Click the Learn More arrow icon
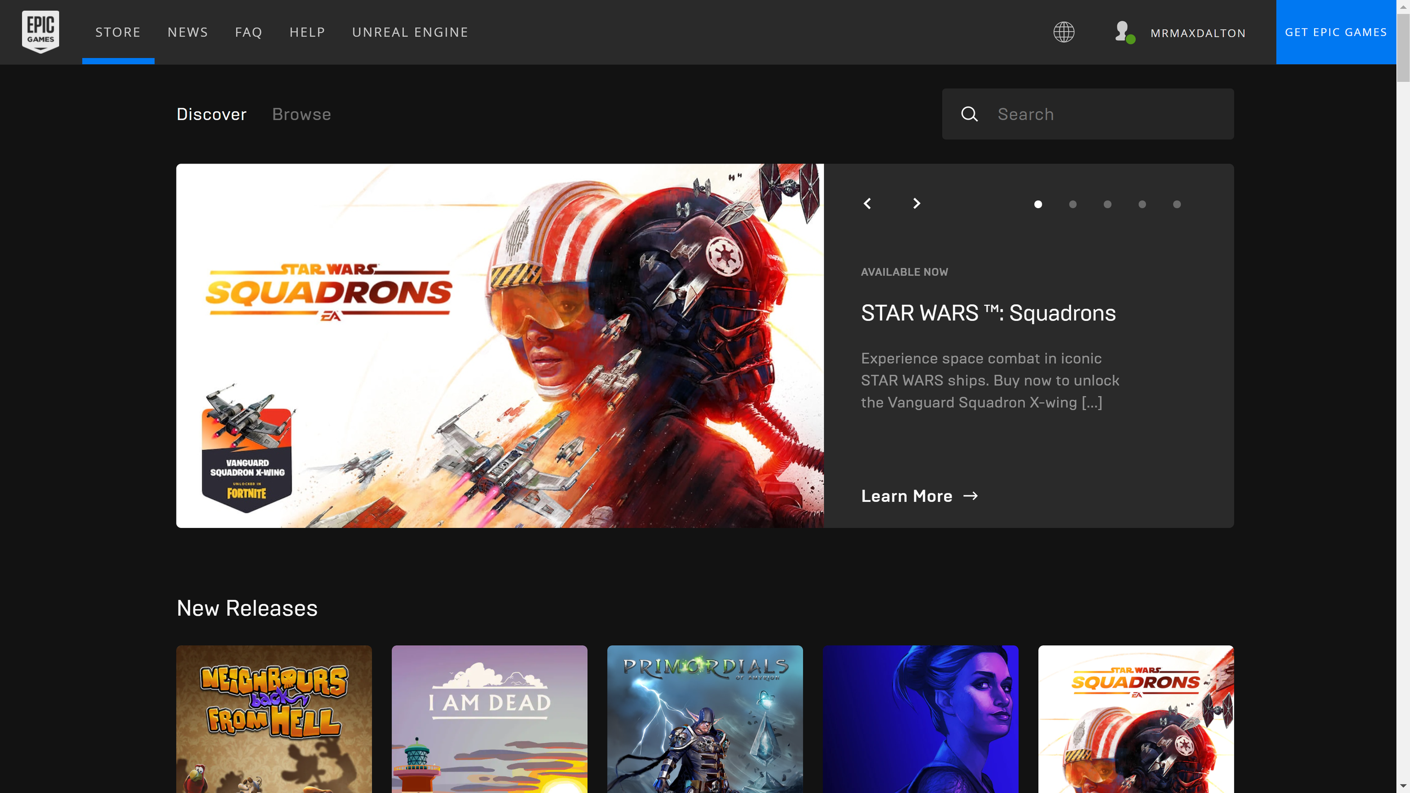 [x=971, y=496]
